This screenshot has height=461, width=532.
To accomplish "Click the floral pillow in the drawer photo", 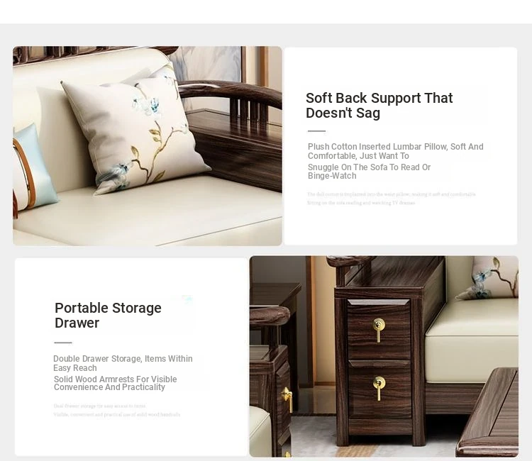I will (x=489, y=277).
